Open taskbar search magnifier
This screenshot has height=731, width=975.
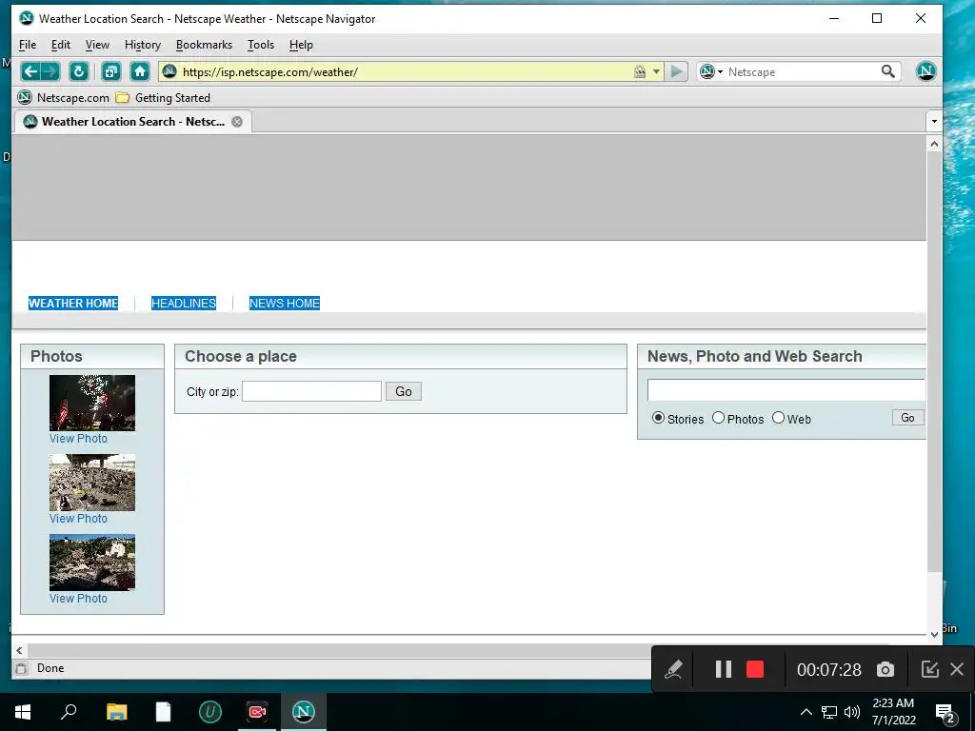pos(69,712)
